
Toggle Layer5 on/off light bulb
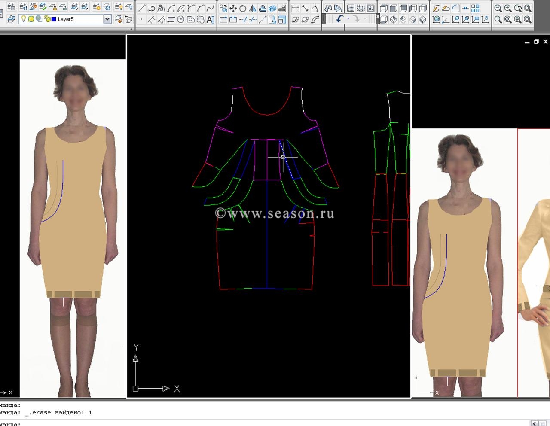(24, 19)
